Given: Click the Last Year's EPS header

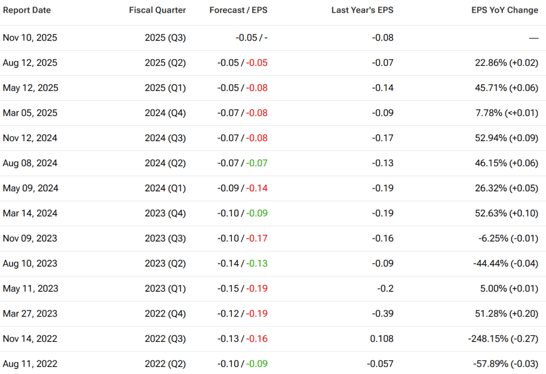Looking at the screenshot, I should 362,10.
